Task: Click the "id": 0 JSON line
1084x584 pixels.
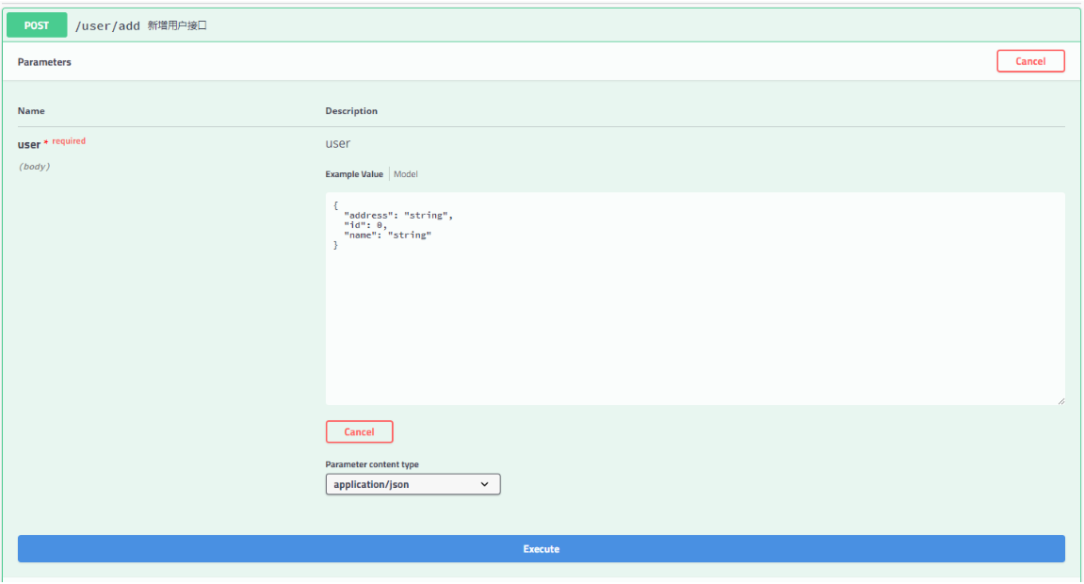Action: point(365,225)
